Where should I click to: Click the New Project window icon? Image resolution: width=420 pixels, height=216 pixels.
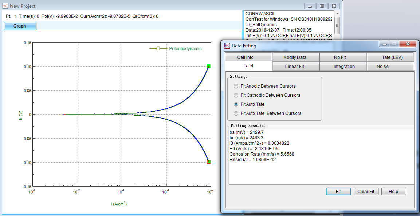pos(5,6)
